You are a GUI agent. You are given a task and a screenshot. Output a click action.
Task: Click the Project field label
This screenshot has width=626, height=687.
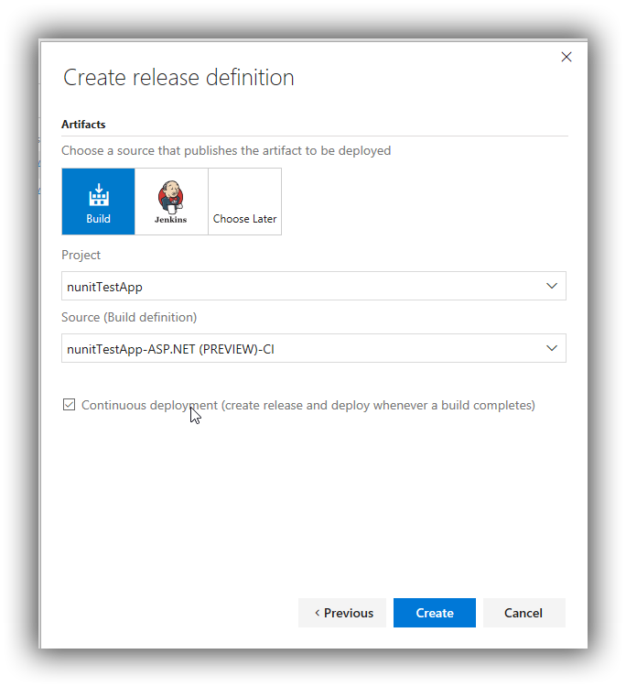(x=81, y=255)
